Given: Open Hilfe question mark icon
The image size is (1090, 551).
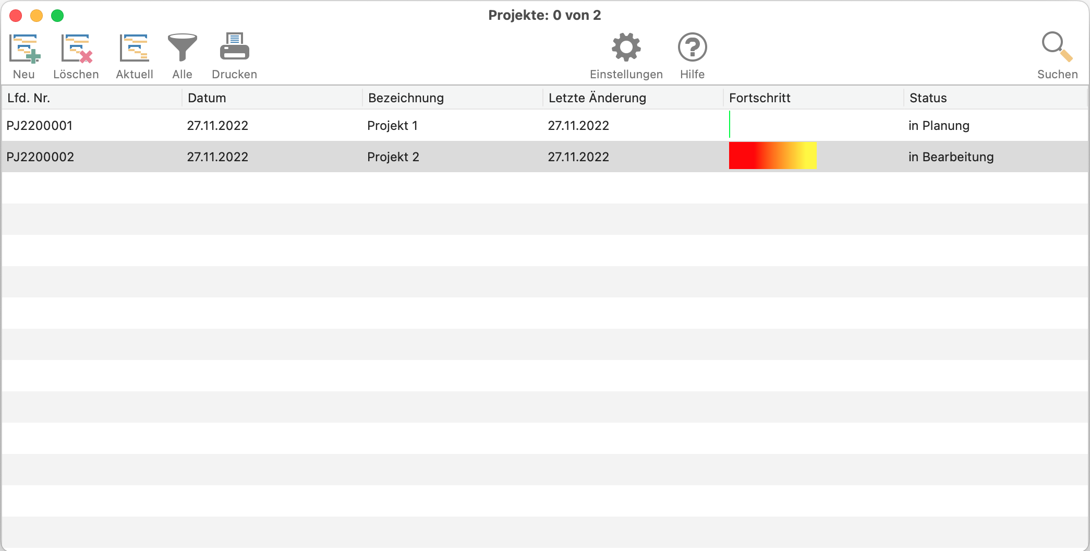Looking at the screenshot, I should [692, 47].
